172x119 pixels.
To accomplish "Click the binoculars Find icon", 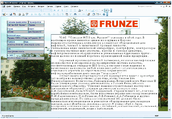I will 75,14.
